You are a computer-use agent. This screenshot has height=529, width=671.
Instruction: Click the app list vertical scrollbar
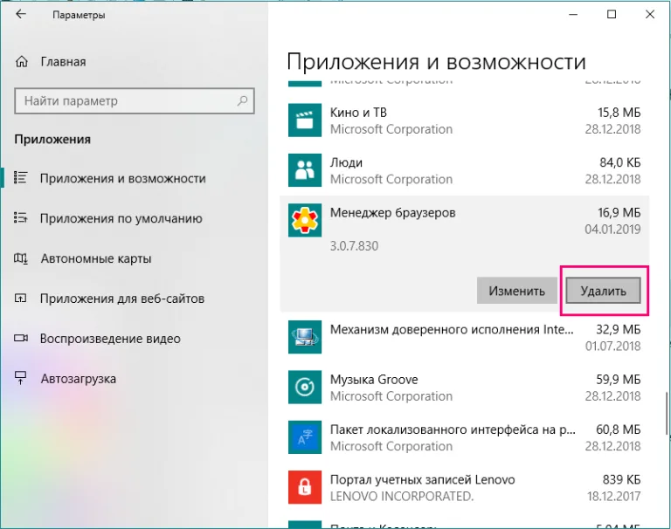point(666,413)
